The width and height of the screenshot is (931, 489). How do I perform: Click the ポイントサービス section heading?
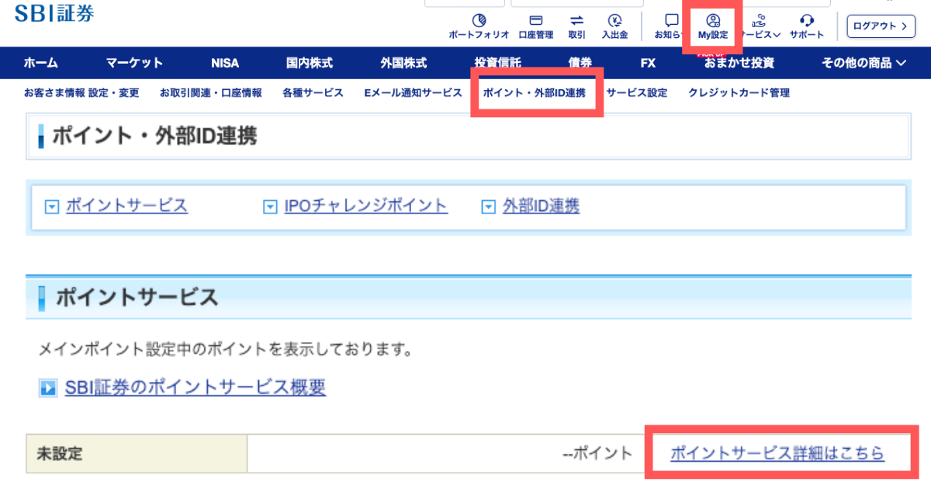pyautogui.click(x=137, y=297)
